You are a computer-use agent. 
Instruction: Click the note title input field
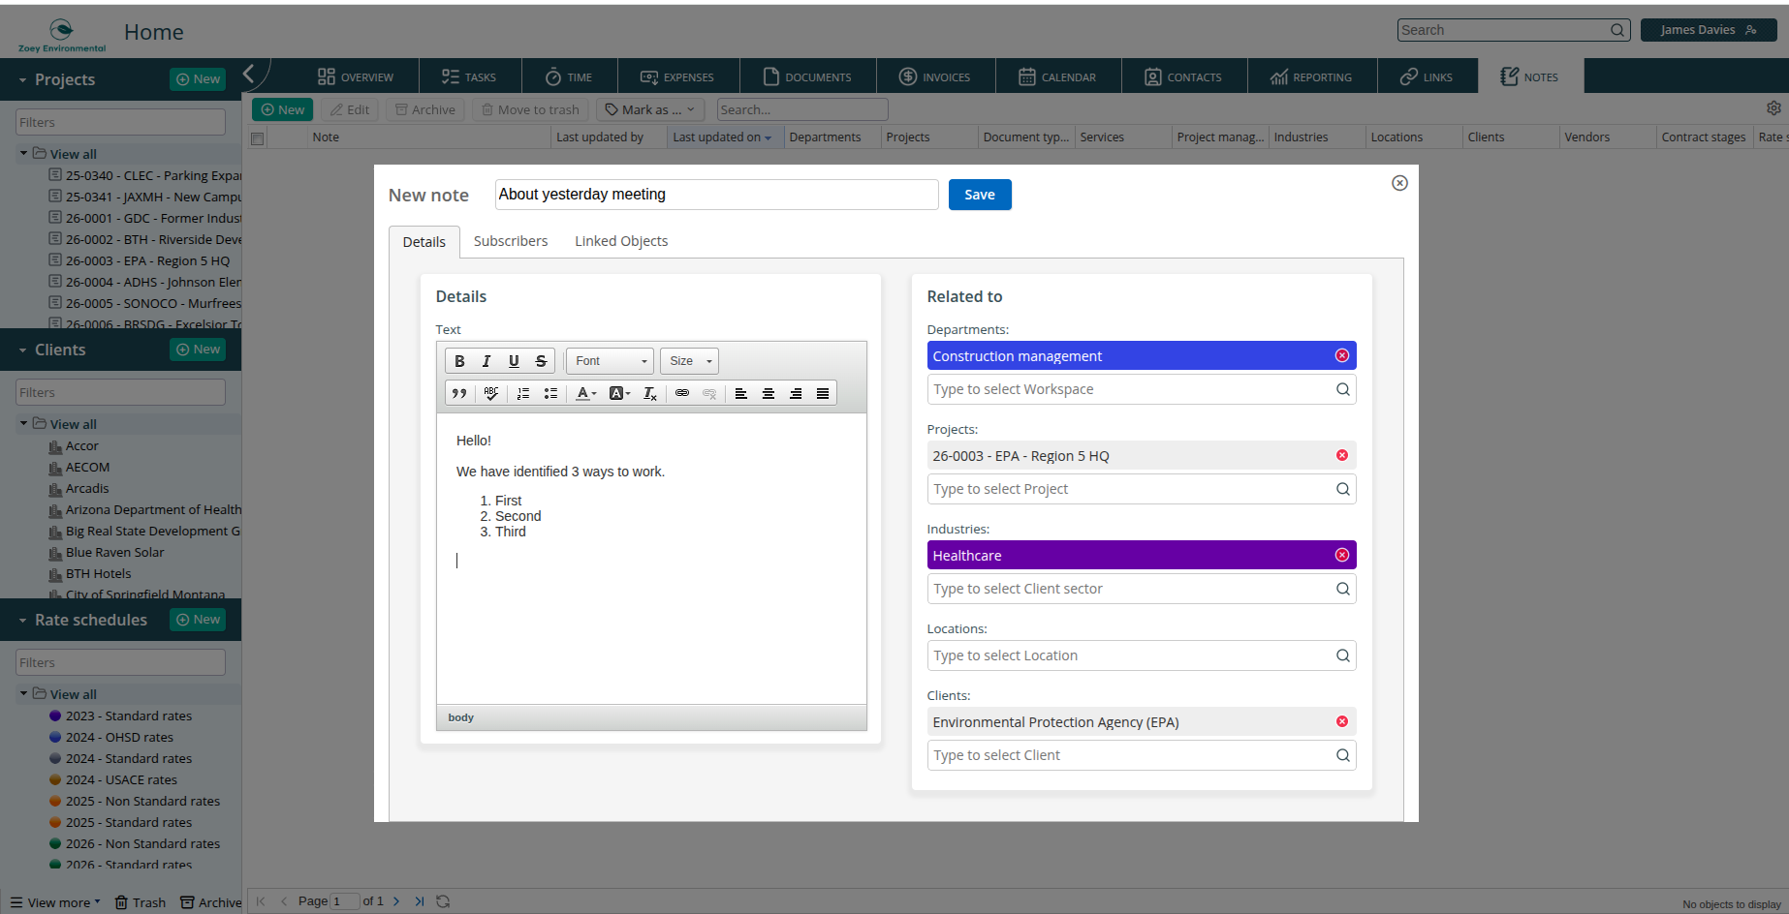(717, 195)
